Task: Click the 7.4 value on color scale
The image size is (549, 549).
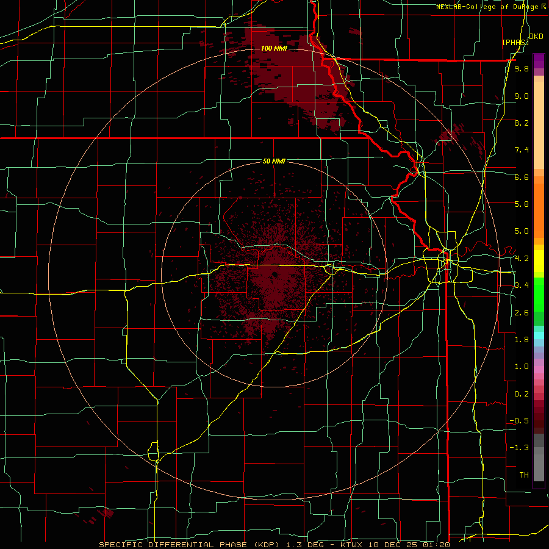Action: click(522, 150)
